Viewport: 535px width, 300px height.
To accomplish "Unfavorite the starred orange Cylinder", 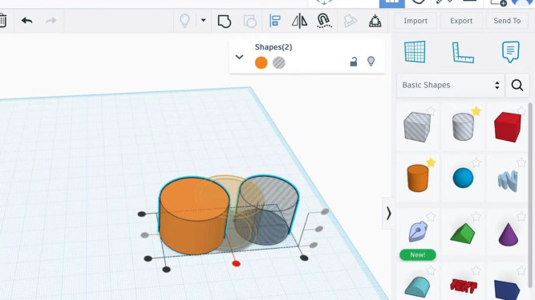I will coord(431,162).
